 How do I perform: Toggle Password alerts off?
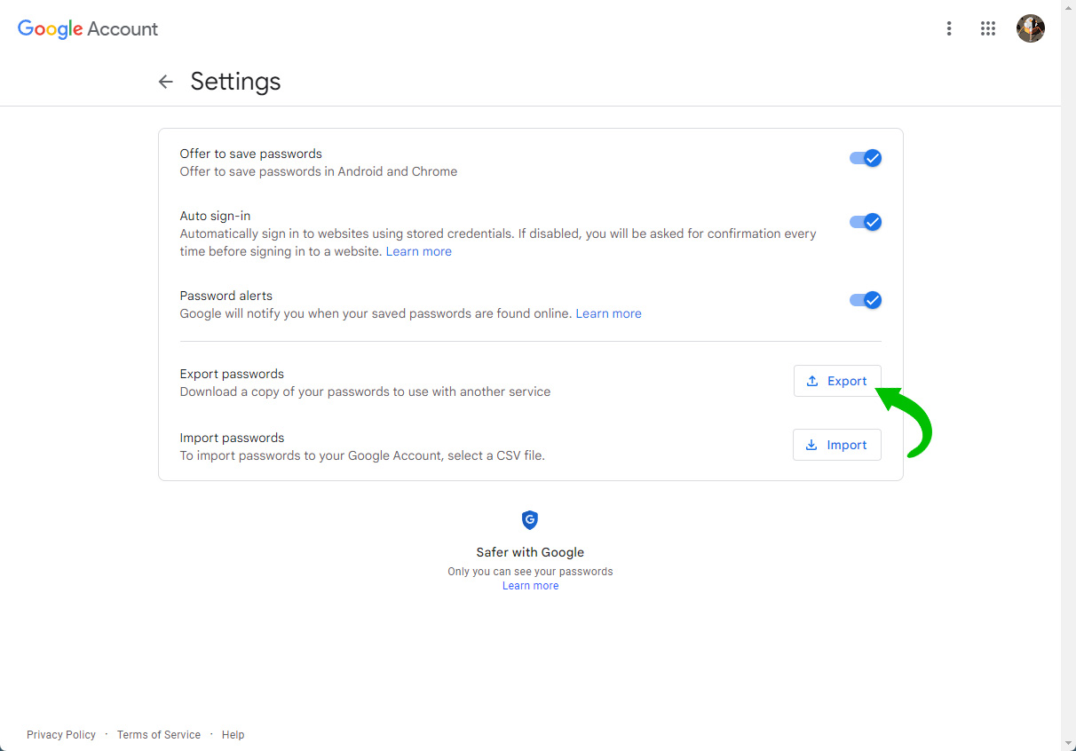pos(865,300)
